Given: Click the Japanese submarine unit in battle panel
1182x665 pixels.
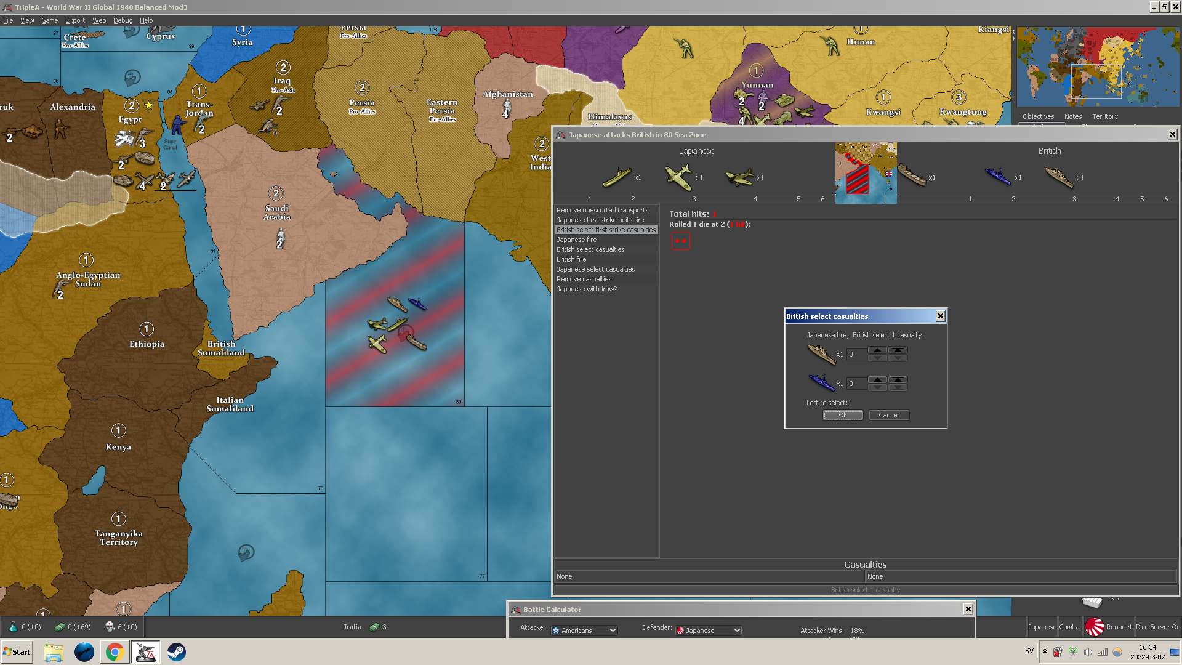Looking at the screenshot, I should [x=617, y=177].
